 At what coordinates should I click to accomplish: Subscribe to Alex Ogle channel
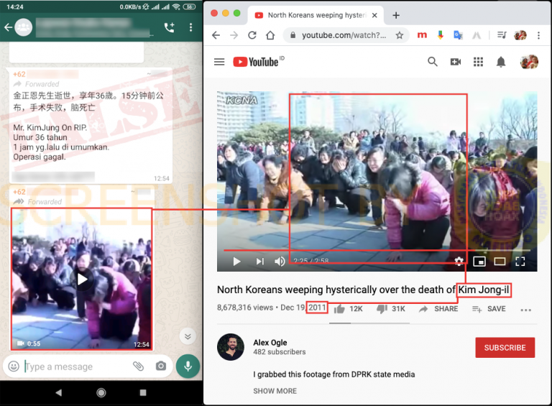[x=505, y=348]
